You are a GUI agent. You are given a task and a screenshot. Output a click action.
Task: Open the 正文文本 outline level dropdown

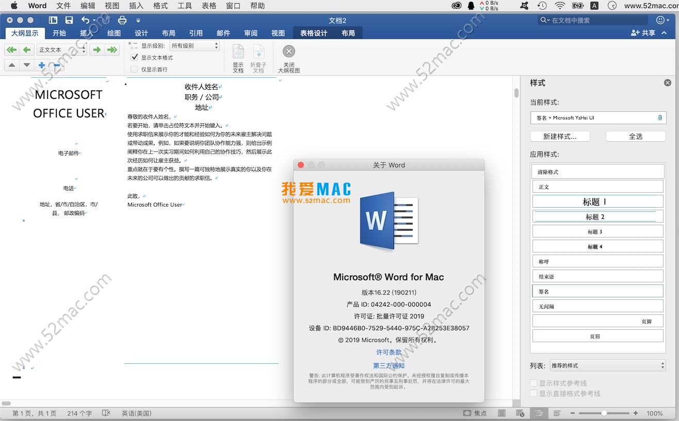click(62, 50)
